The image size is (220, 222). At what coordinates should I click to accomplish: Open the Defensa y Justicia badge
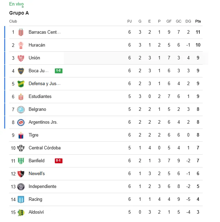[21, 84]
